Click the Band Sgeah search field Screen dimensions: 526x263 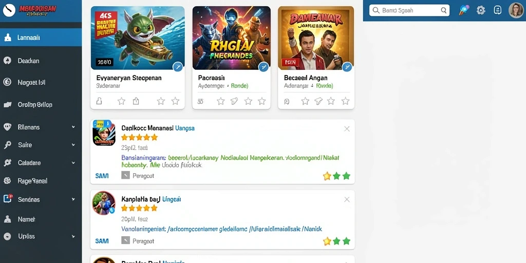[409, 10]
